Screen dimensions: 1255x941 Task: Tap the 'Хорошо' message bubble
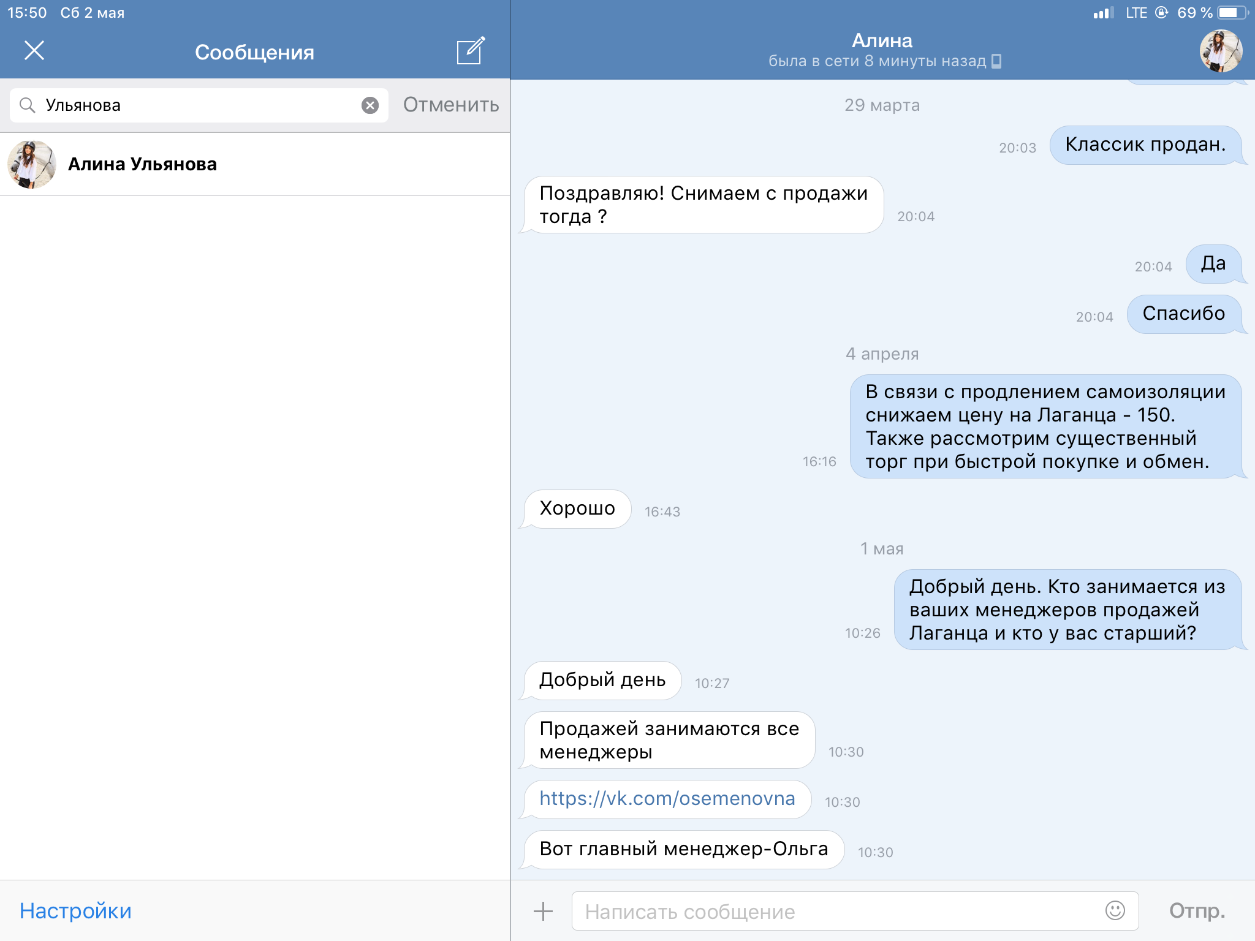coord(577,508)
